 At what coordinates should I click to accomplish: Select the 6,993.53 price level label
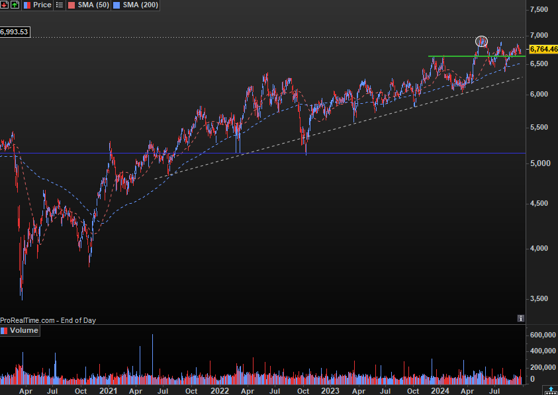coord(15,32)
